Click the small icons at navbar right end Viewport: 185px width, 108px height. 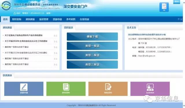tap(180, 19)
